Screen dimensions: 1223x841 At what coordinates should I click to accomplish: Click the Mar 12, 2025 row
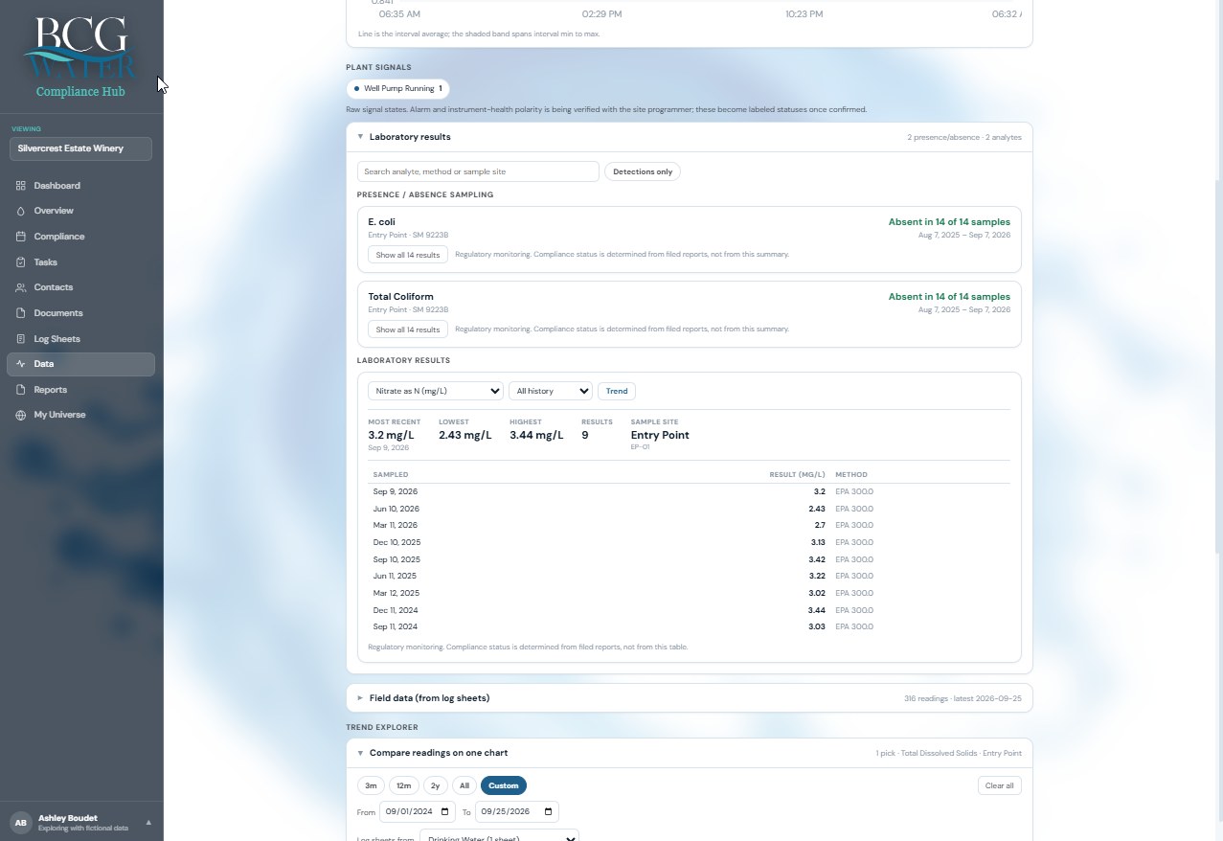click(x=689, y=593)
